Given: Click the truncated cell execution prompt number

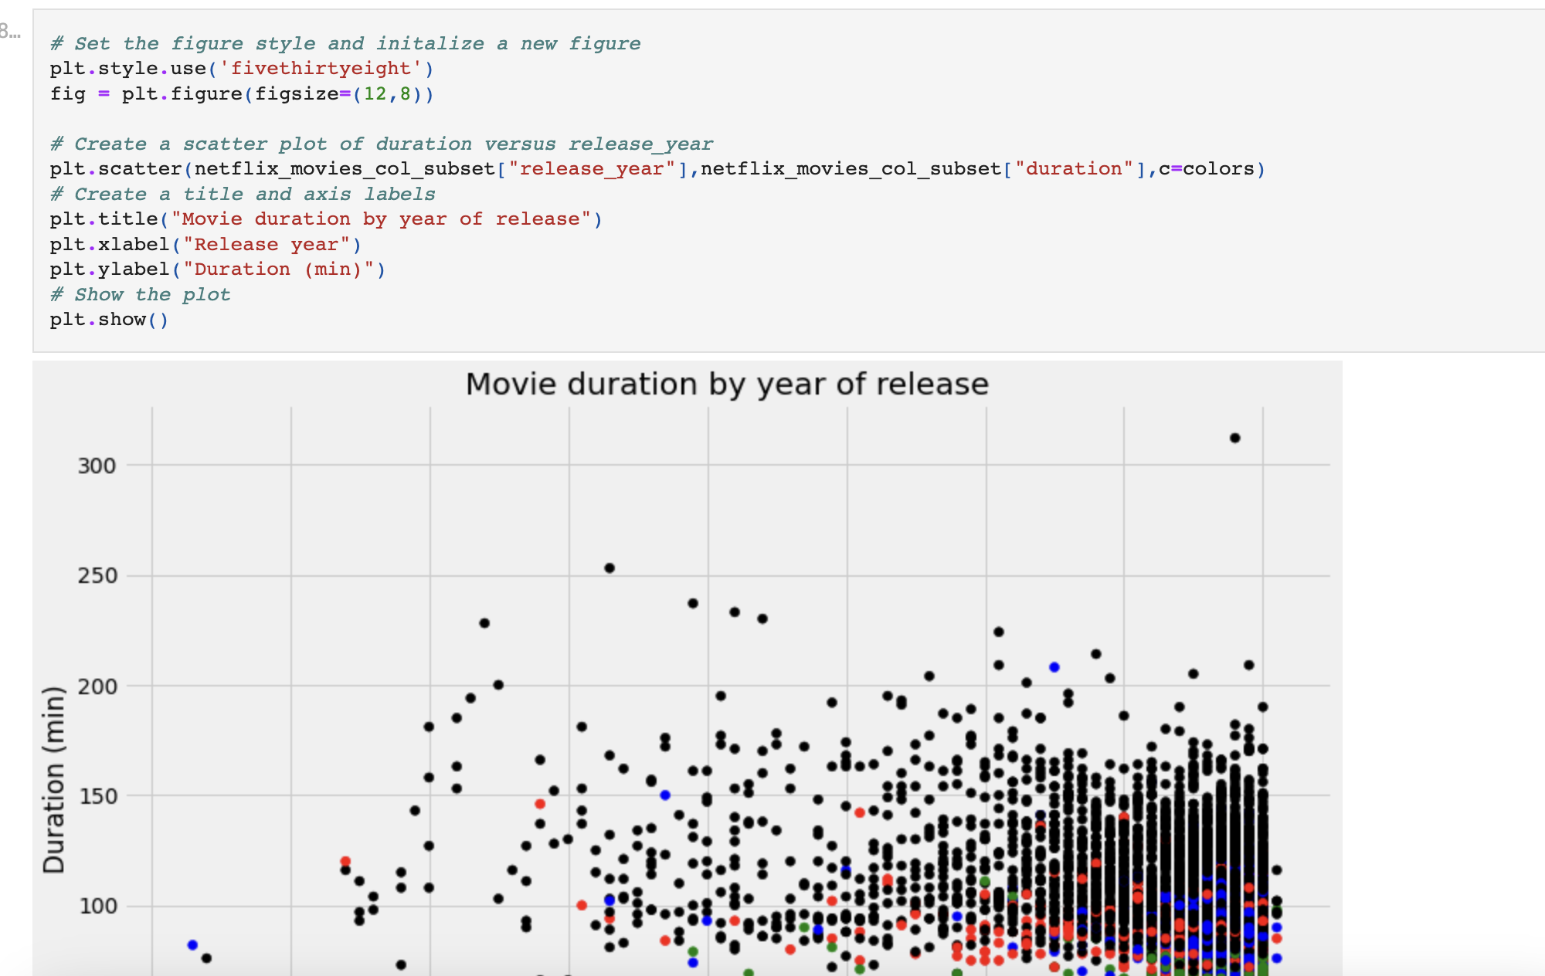Looking at the screenshot, I should [10, 31].
